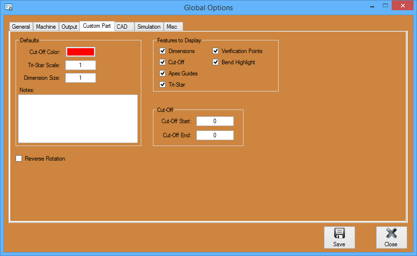417x256 pixels.
Task: Click the Cut-Off Start input field
Action: pyautogui.click(x=215, y=121)
